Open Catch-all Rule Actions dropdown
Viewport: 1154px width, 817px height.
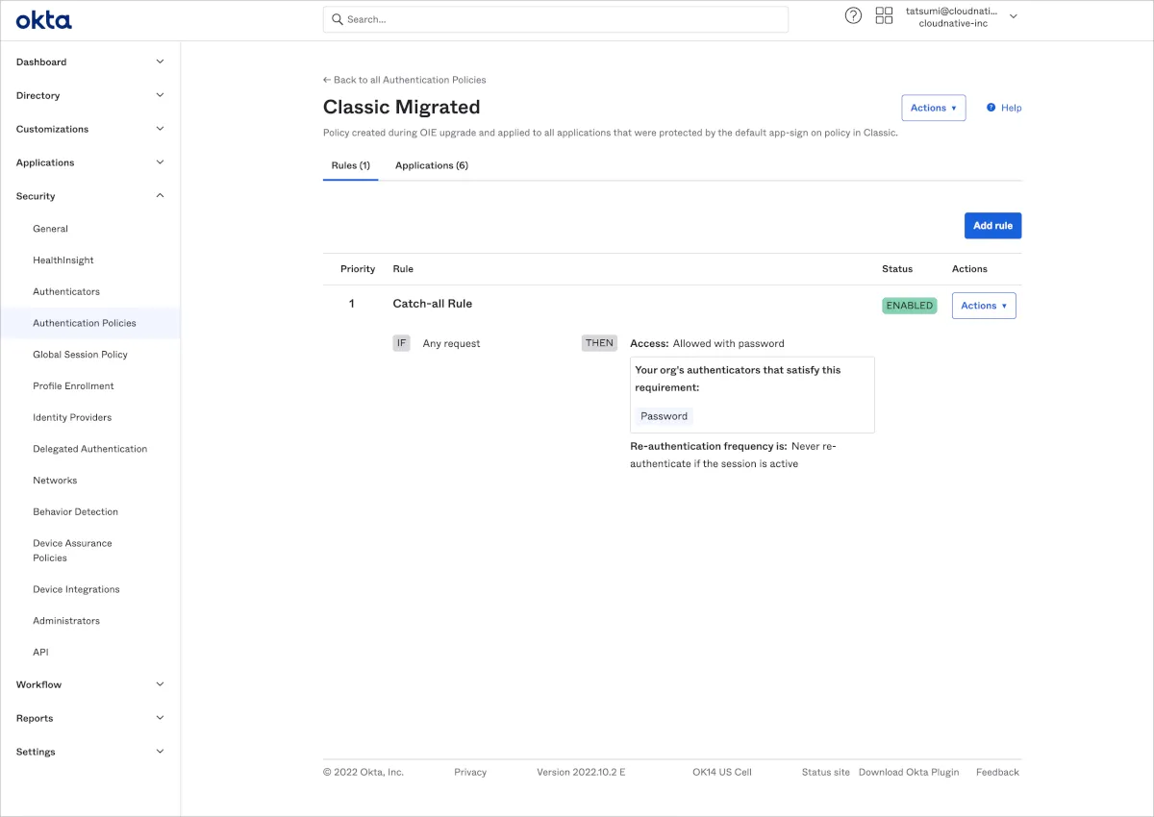(984, 306)
